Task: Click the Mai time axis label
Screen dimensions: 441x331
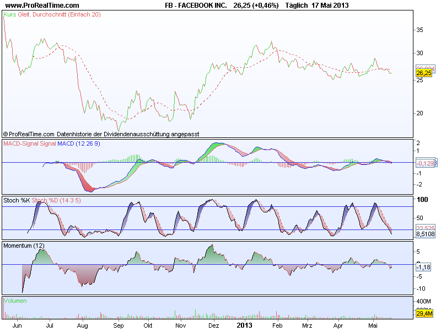Action: (373, 325)
